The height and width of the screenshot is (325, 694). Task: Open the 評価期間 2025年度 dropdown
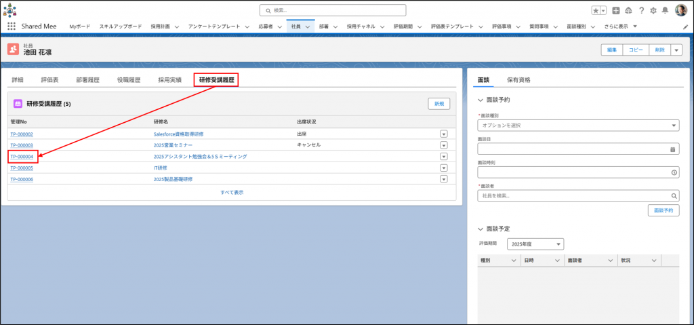pyautogui.click(x=535, y=244)
